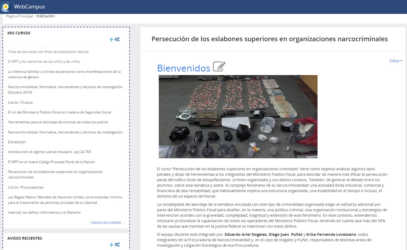This screenshot has width=407, height=250.
Task: Open Herramientas para víctimas de violencia policial
Action: pos(58,122)
